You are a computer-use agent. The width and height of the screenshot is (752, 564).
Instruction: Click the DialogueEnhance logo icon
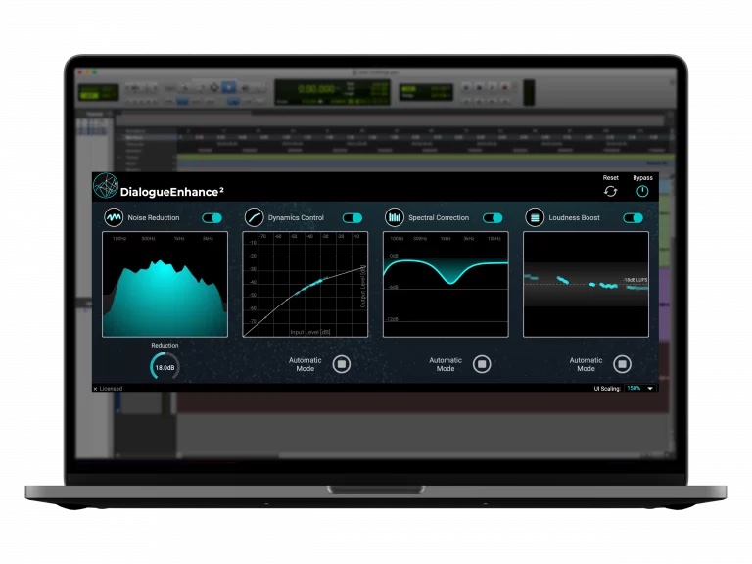point(106,186)
